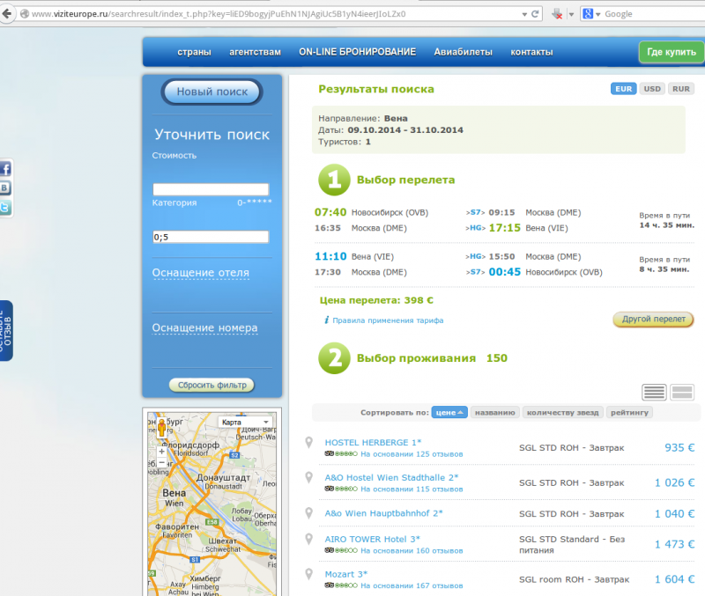Select the 1 604 € price

(674, 579)
